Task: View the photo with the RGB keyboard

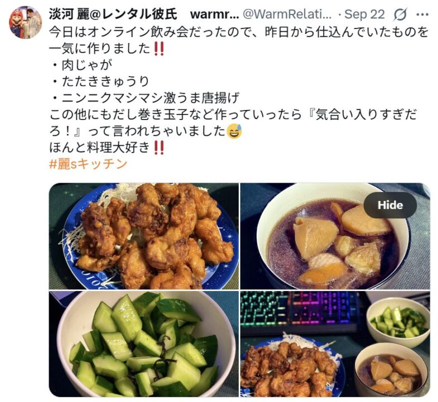Action: click(335, 344)
